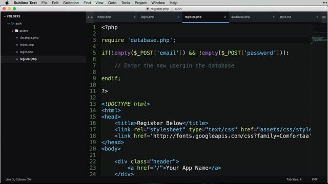Open the Selection menu
This screenshot has width=328, height=184.
[x=71, y=3]
